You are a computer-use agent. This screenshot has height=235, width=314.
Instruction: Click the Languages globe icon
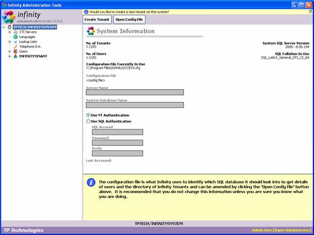click(x=16, y=37)
